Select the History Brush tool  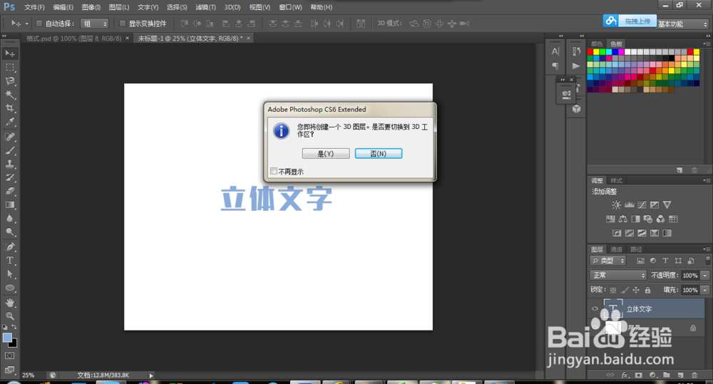point(9,177)
